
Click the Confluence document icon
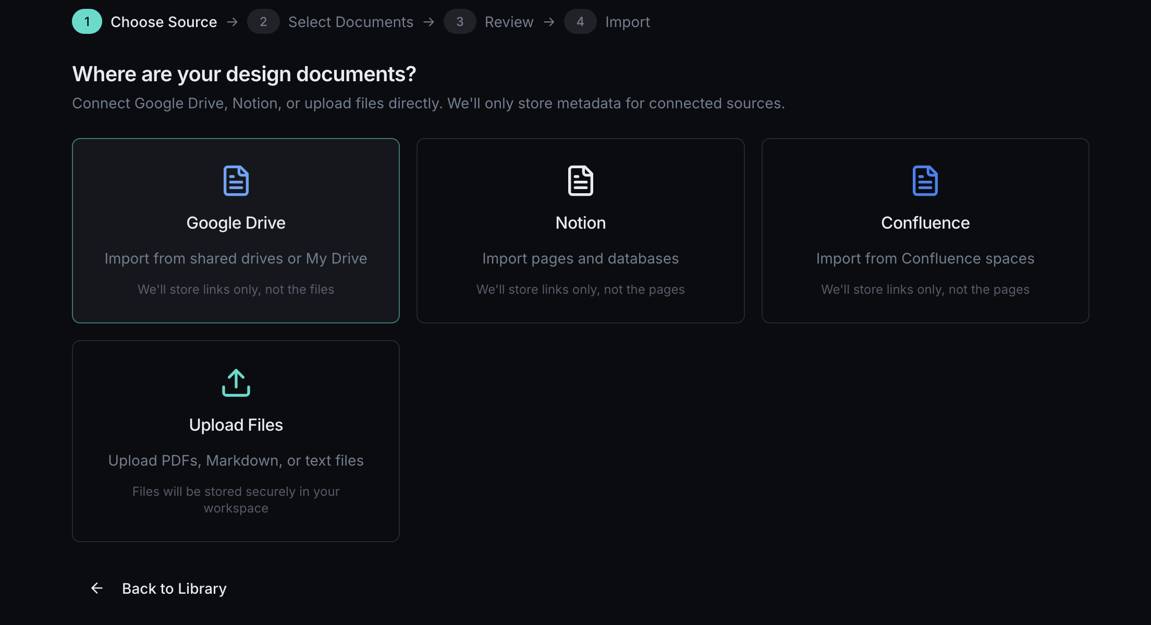(x=925, y=181)
